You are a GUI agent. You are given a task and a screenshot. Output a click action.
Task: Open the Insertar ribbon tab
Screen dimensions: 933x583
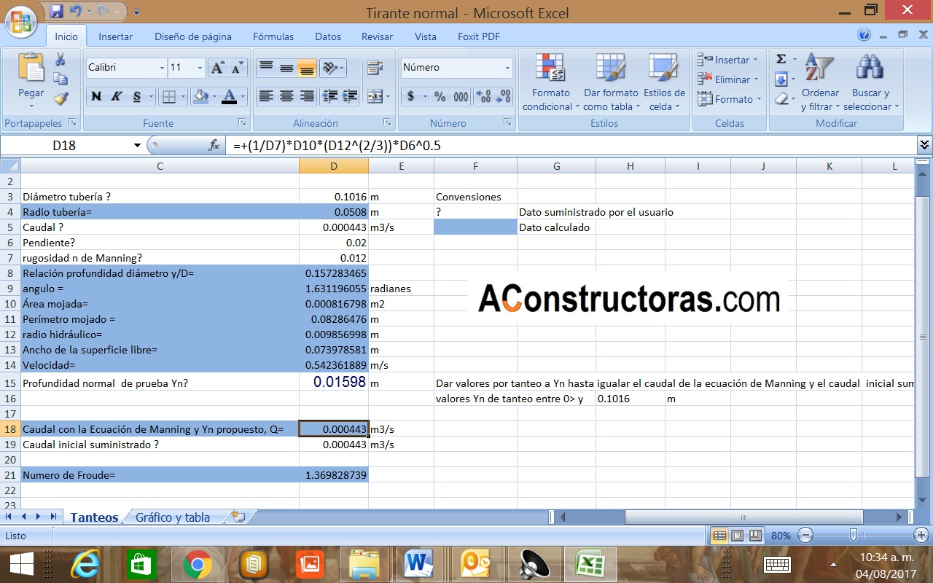115,36
